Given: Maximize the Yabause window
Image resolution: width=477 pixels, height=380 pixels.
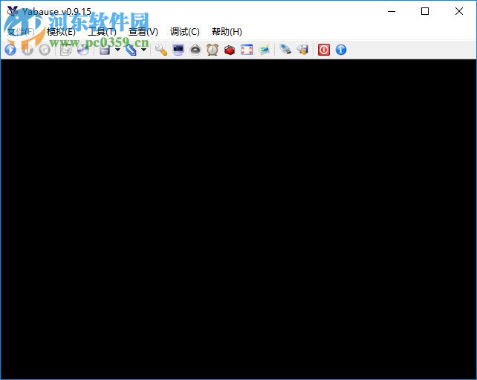Looking at the screenshot, I should coord(425,11).
